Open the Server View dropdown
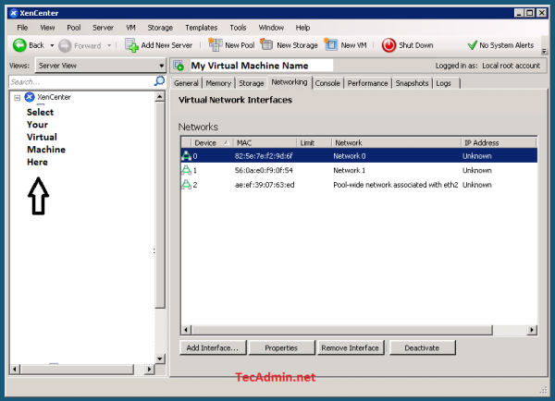The height and width of the screenshot is (401, 555). (100, 66)
